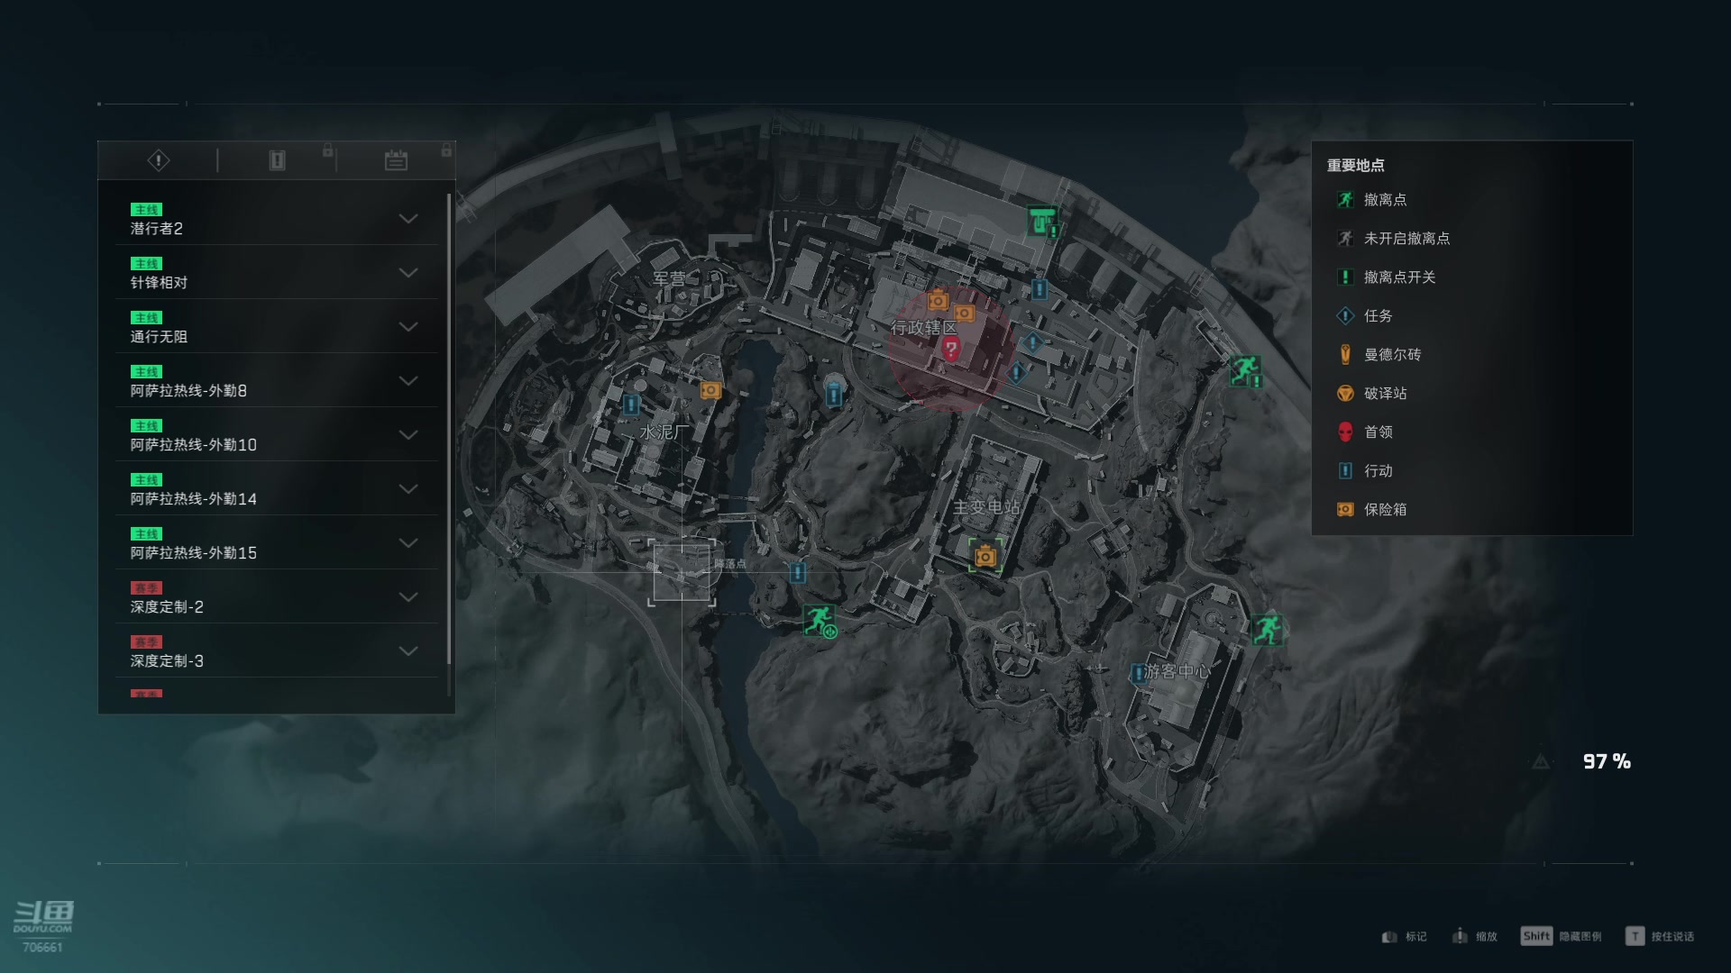Click the mission list scrollbar
1731x973 pixels.
pos(449,444)
